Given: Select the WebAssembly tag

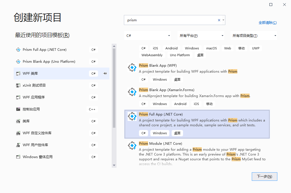Looking at the screenshot, I should point(152,55).
